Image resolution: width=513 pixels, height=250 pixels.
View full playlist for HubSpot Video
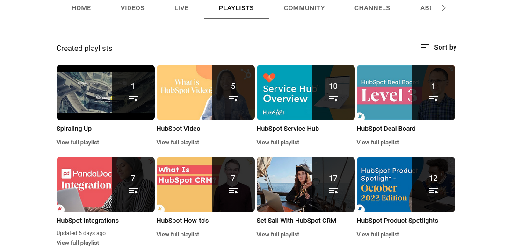pyautogui.click(x=178, y=143)
